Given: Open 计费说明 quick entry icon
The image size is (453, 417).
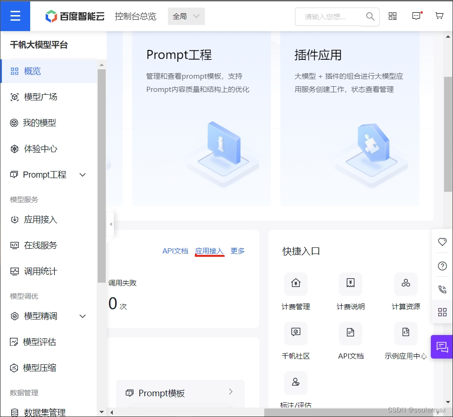Looking at the screenshot, I should tap(351, 284).
